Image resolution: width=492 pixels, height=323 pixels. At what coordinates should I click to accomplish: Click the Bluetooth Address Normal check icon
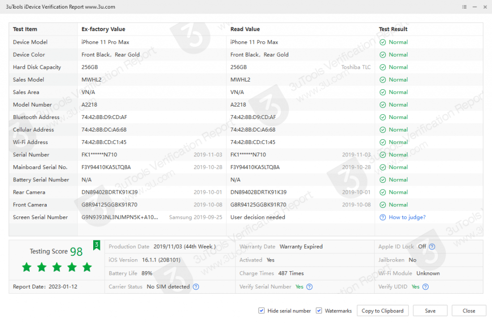click(382, 118)
